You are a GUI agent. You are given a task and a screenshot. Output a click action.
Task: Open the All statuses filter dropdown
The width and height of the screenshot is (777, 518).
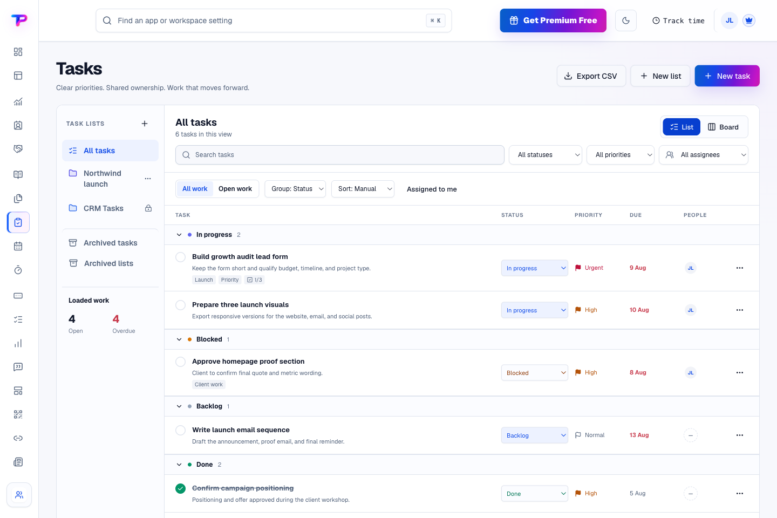[546, 155]
